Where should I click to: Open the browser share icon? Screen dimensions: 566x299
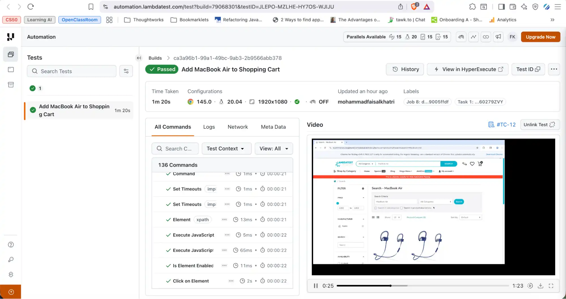(400, 7)
